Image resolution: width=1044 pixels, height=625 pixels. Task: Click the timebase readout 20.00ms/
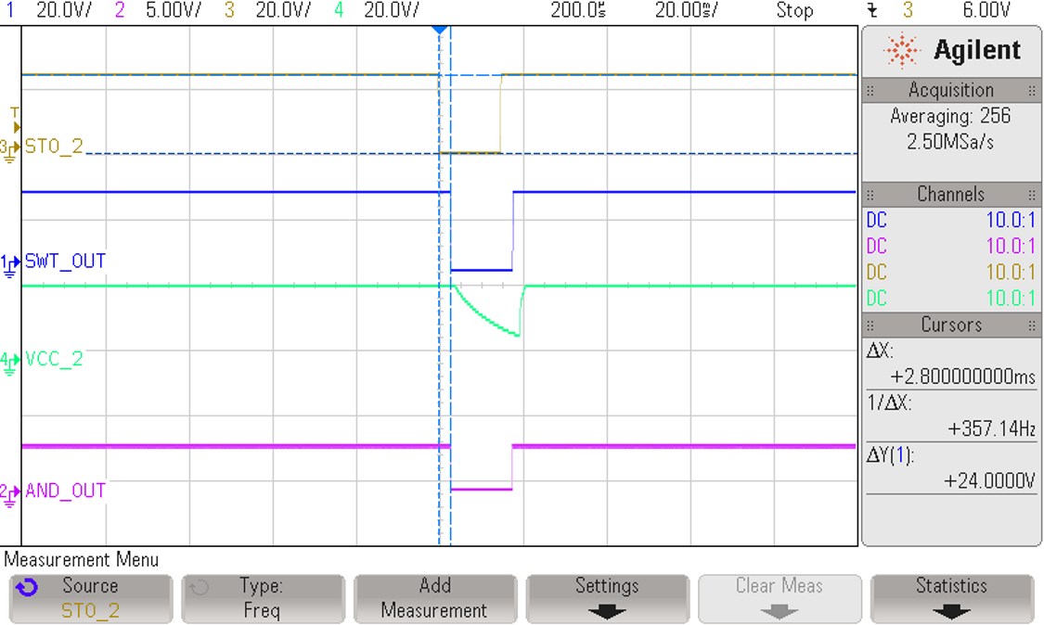(688, 11)
